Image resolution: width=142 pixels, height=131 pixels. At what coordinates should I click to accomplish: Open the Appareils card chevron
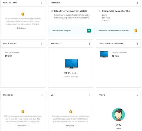pyautogui.click(x=90, y=44)
